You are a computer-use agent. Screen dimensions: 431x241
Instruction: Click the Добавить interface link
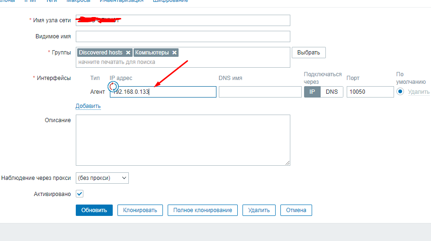[x=88, y=106]
